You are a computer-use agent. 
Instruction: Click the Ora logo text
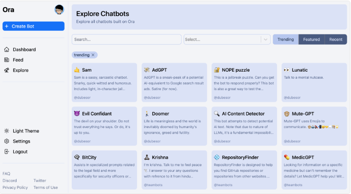[x=8, y=10]
